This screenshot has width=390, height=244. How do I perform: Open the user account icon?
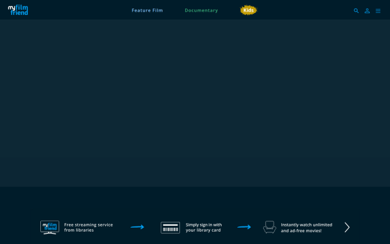(367, 10)
